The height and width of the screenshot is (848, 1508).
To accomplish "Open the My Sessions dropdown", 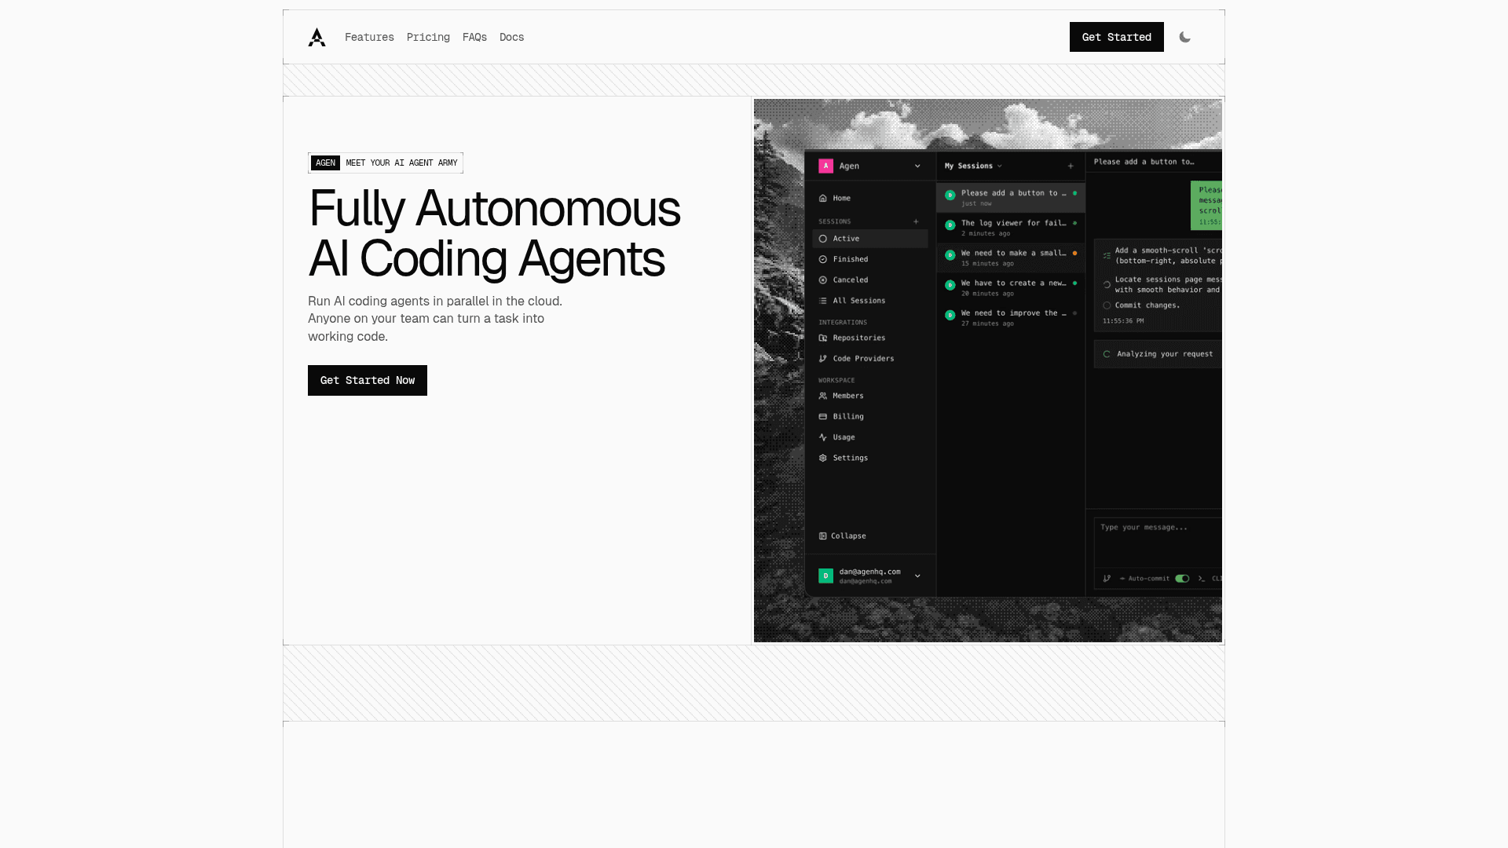I will [x=974, y=166].
